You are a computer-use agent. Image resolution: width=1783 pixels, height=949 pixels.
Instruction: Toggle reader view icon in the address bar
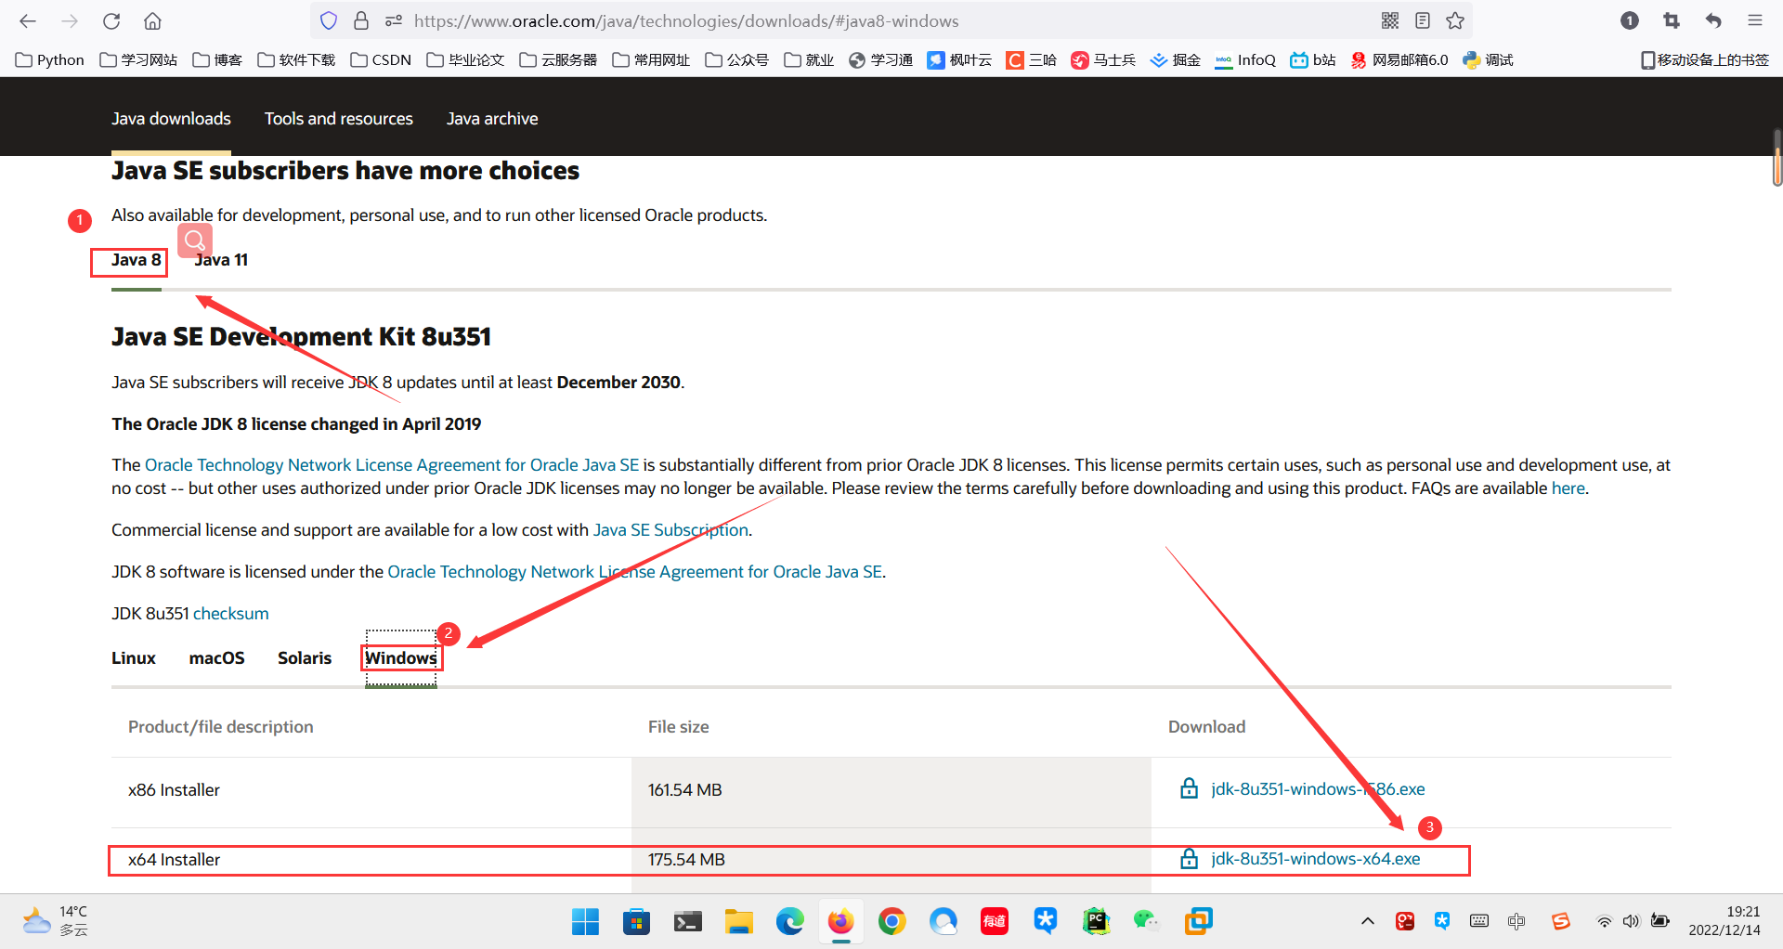click(1423, 20)
